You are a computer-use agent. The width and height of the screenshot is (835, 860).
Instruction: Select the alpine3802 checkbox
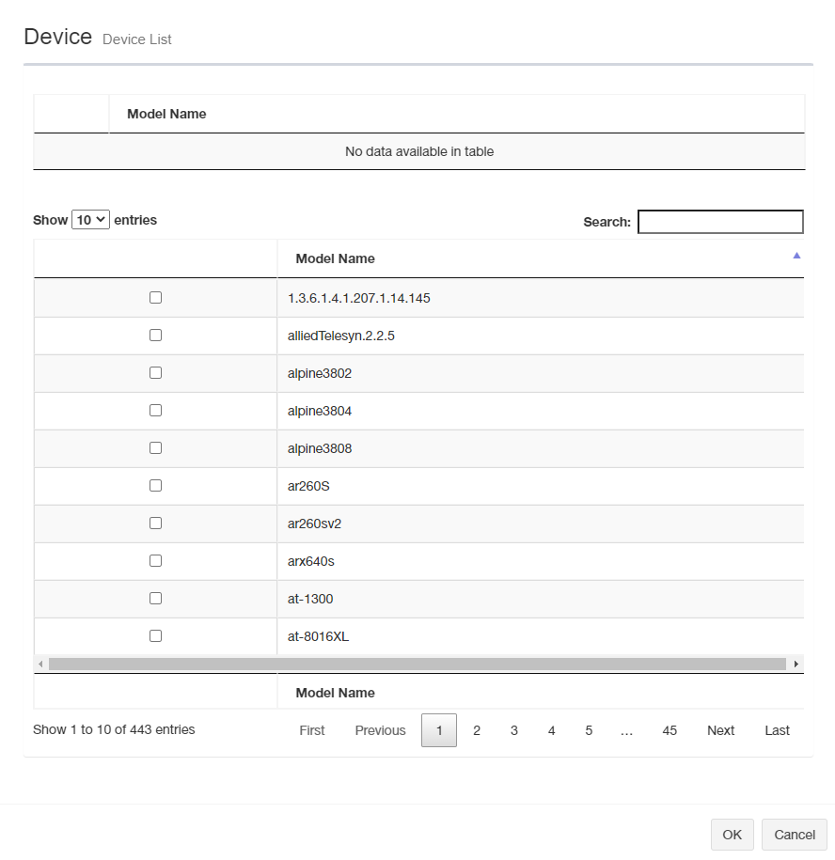(156, 372)
